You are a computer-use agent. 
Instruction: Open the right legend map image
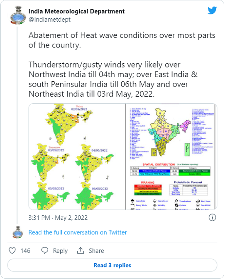click(171, 157)
